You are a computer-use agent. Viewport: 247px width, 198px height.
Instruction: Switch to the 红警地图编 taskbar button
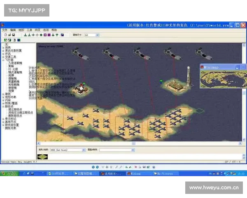click(86, 174)
